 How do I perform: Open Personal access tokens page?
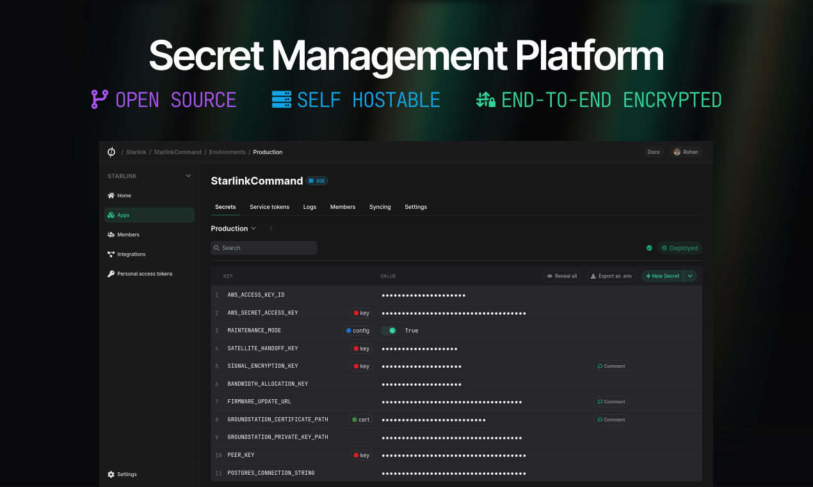point(144,274)
